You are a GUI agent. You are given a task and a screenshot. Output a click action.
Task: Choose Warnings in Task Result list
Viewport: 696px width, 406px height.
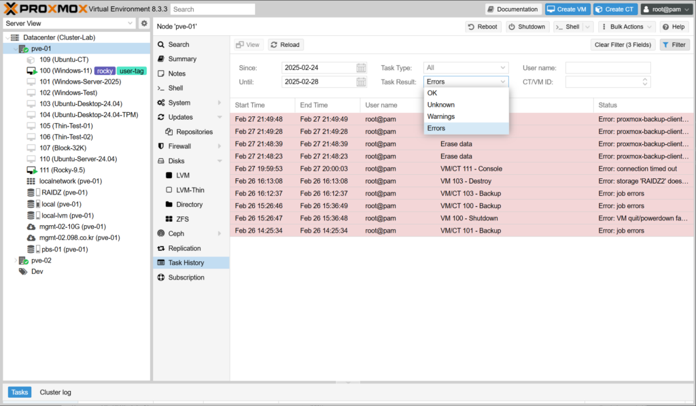tap(441, 117)
